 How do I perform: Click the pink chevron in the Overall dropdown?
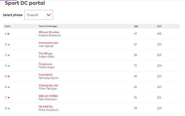click(49, 15)
